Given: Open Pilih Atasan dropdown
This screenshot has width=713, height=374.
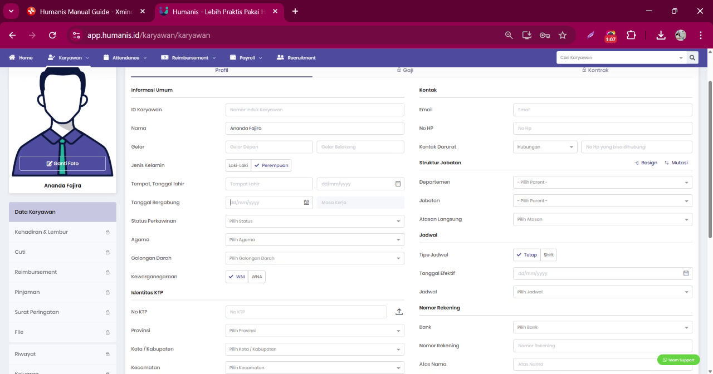Looking at the screenshot, I should point(603,219).
